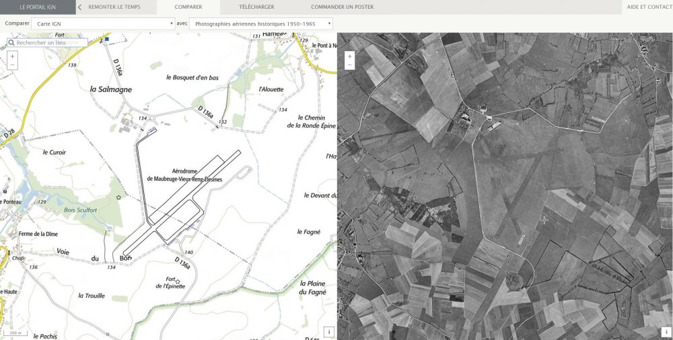Open the Carte IGN layer dropdown

click(104, 24)
